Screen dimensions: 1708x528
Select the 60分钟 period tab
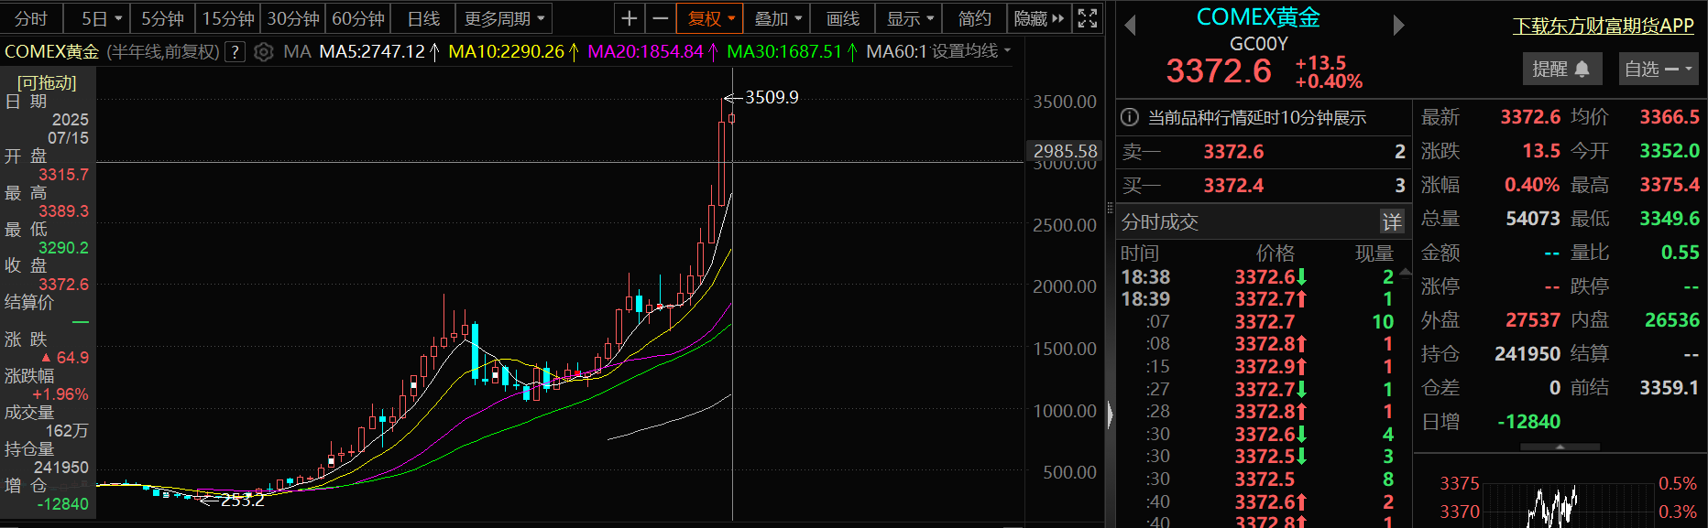point(358,18)
